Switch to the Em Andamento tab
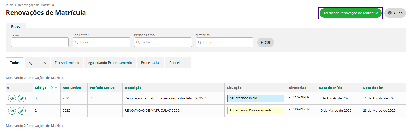Viewport: 411px width, 135px height. [67, 63]
